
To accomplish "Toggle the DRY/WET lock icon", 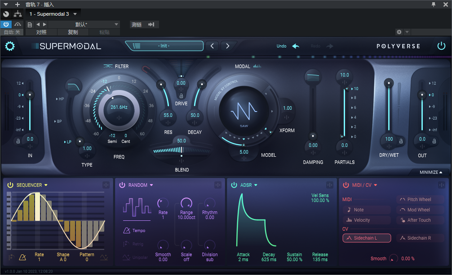I will [x=401, y=141].
